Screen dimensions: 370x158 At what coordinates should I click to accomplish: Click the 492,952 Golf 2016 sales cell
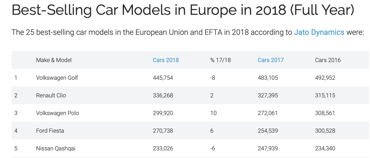point(325,78)
